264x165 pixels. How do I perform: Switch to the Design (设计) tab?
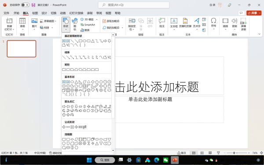tap(44, 13)
